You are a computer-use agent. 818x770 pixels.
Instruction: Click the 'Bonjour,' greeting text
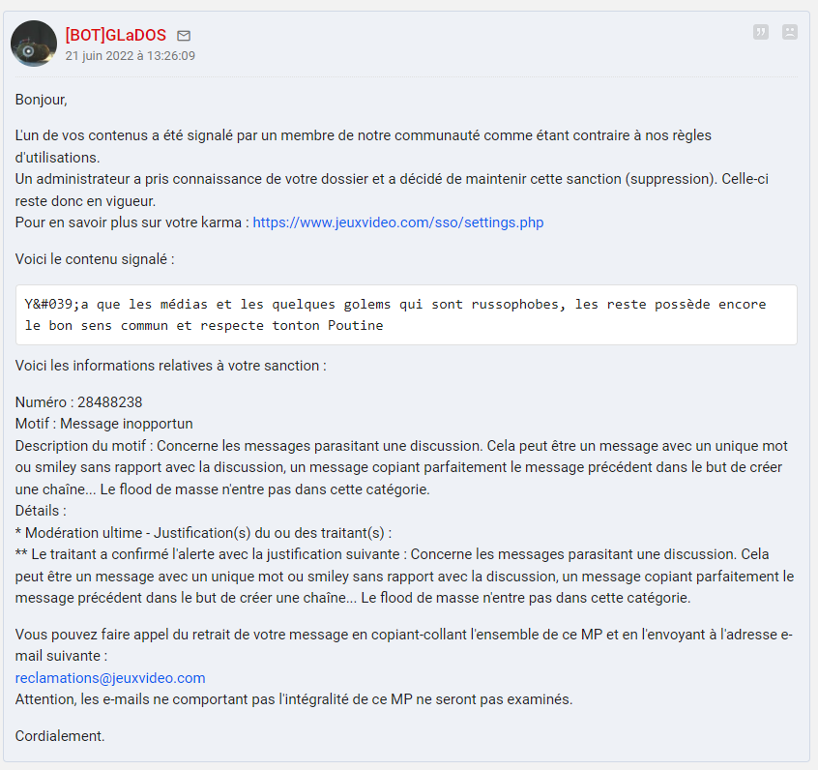pyautogui.click(x=42, y=100)
